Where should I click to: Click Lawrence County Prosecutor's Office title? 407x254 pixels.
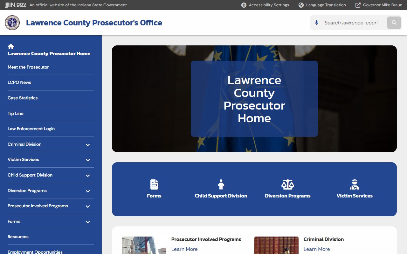click(x=94, y=23)
